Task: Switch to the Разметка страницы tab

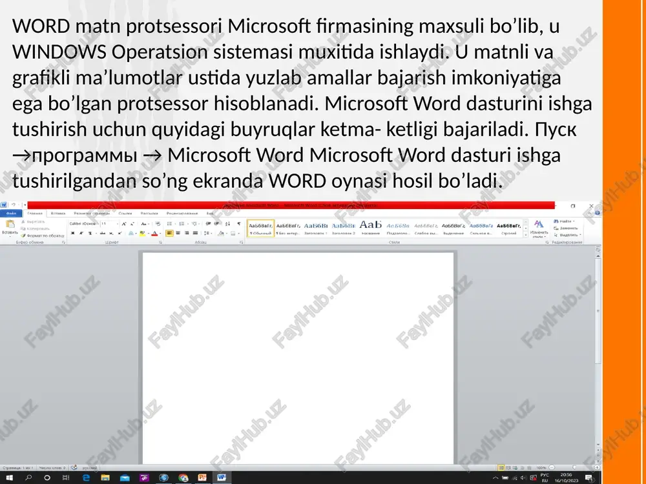Action: click(x=92, y=213)
